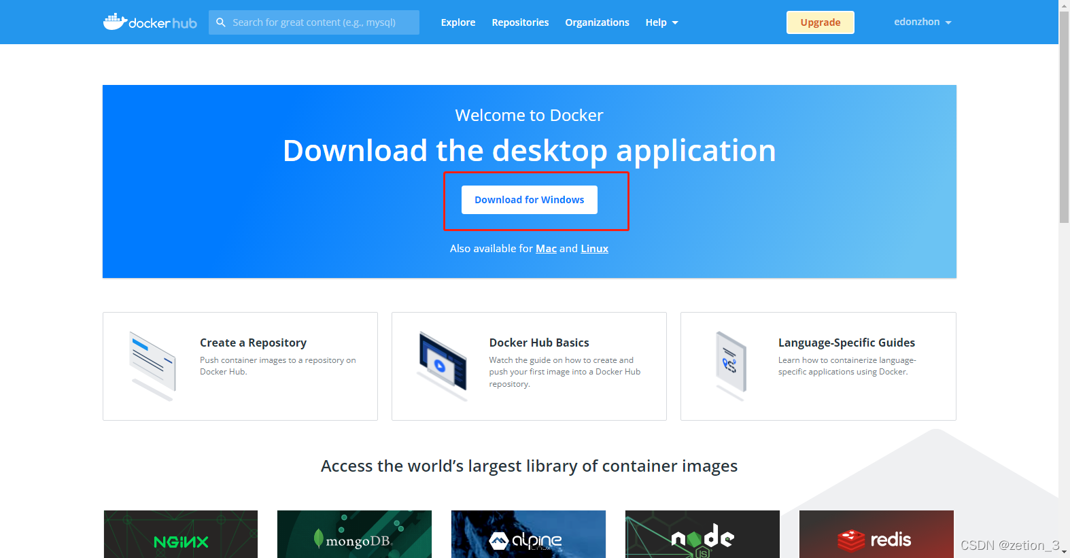The image size is (1070, 558).
Task: Click the Language-Specific Guides document illustration
Action: 731,366
